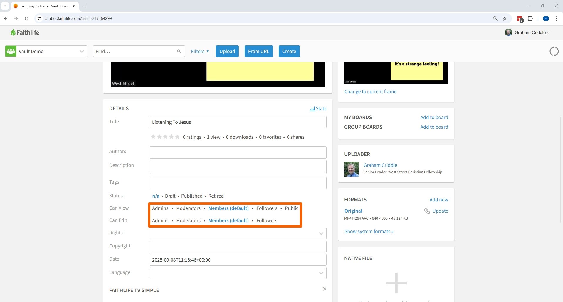The height and width of the screenshot is (302, 563).
Task: Open a new browser tab
Action: coord(85,6)
